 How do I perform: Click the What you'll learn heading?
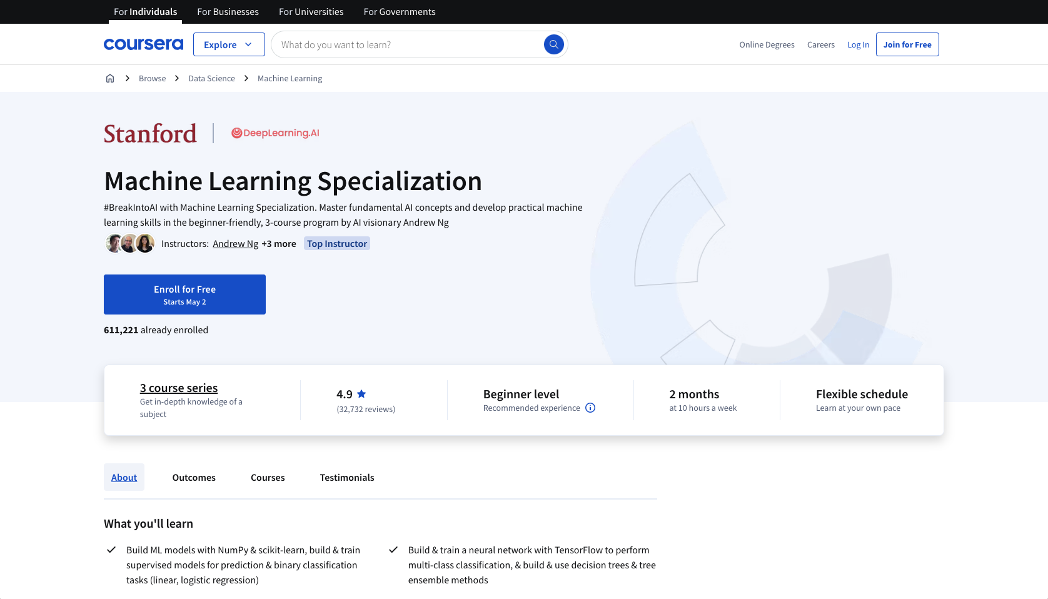(148, 523)
